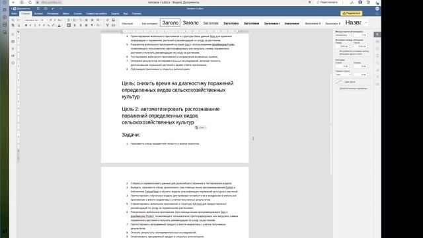
Task: Toggle underline formatting
Action: pyautogui.click(x=35, y=25)
